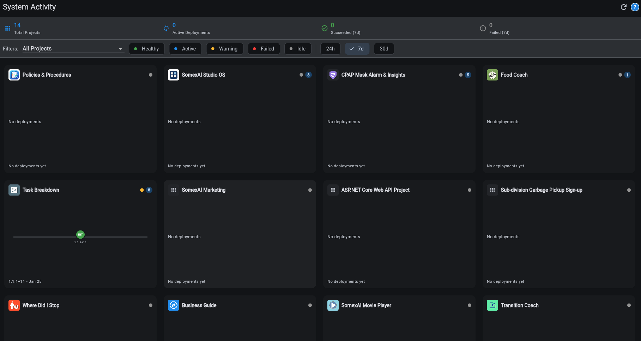Select the 30d time range tab
This screenshot has width=641, height=341.
click(384, 49)
